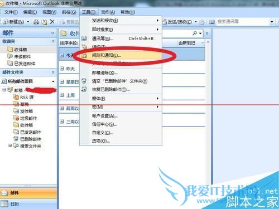
Task: Click the search magnifier in message list
Action: [x=195, y=33]
